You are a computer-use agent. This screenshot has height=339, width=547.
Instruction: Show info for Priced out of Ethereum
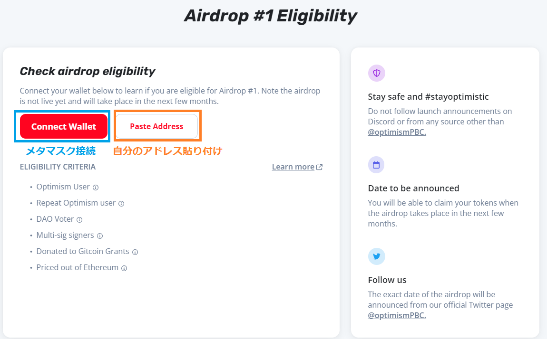(124, 268)
